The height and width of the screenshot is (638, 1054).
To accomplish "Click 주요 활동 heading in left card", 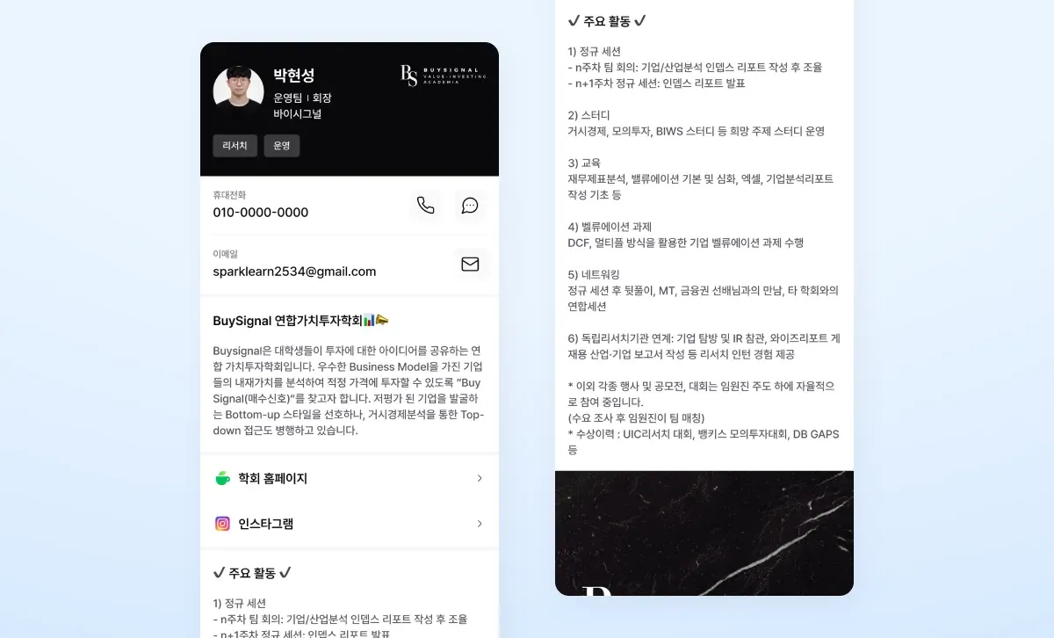I will click(x=252, y=573).
